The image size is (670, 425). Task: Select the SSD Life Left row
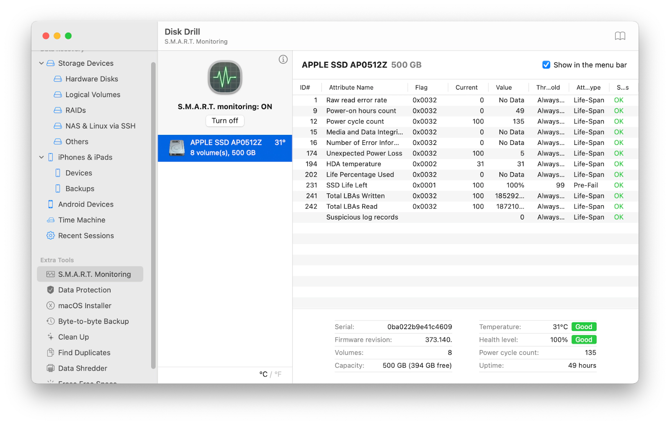pyautogui.click(x=466, y=185)
